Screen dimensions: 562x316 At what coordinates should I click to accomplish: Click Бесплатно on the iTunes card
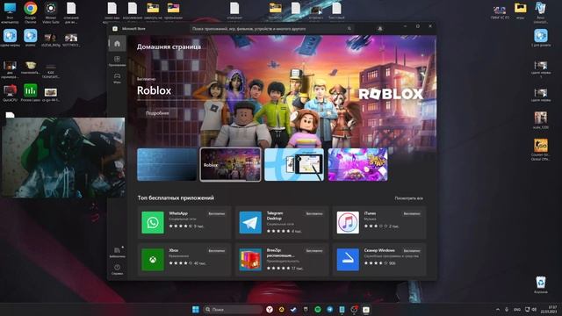coord(412,214)
